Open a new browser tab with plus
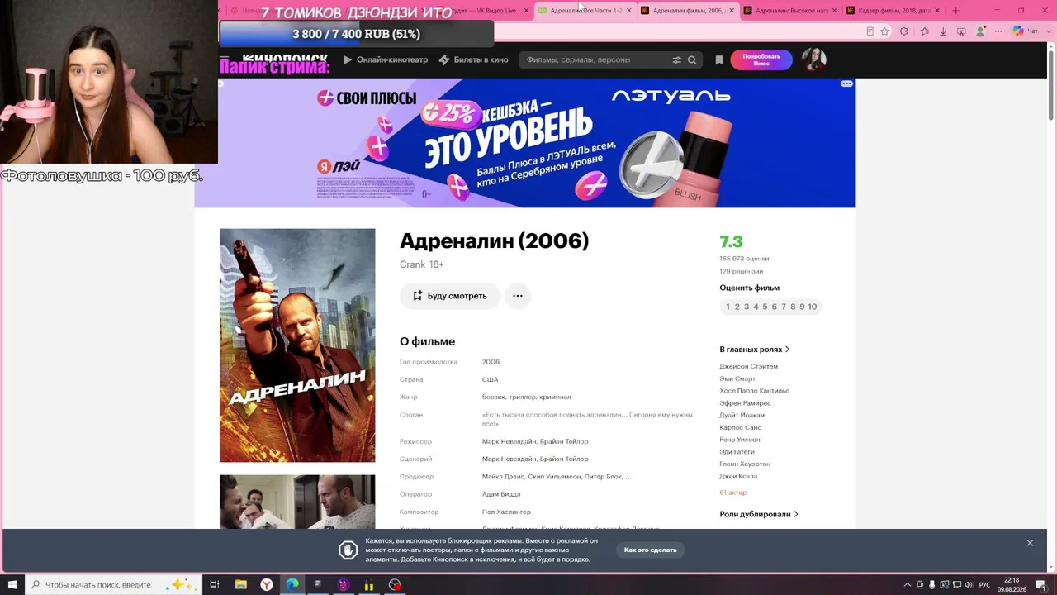 pyautogui.click(x=955, y=11)
